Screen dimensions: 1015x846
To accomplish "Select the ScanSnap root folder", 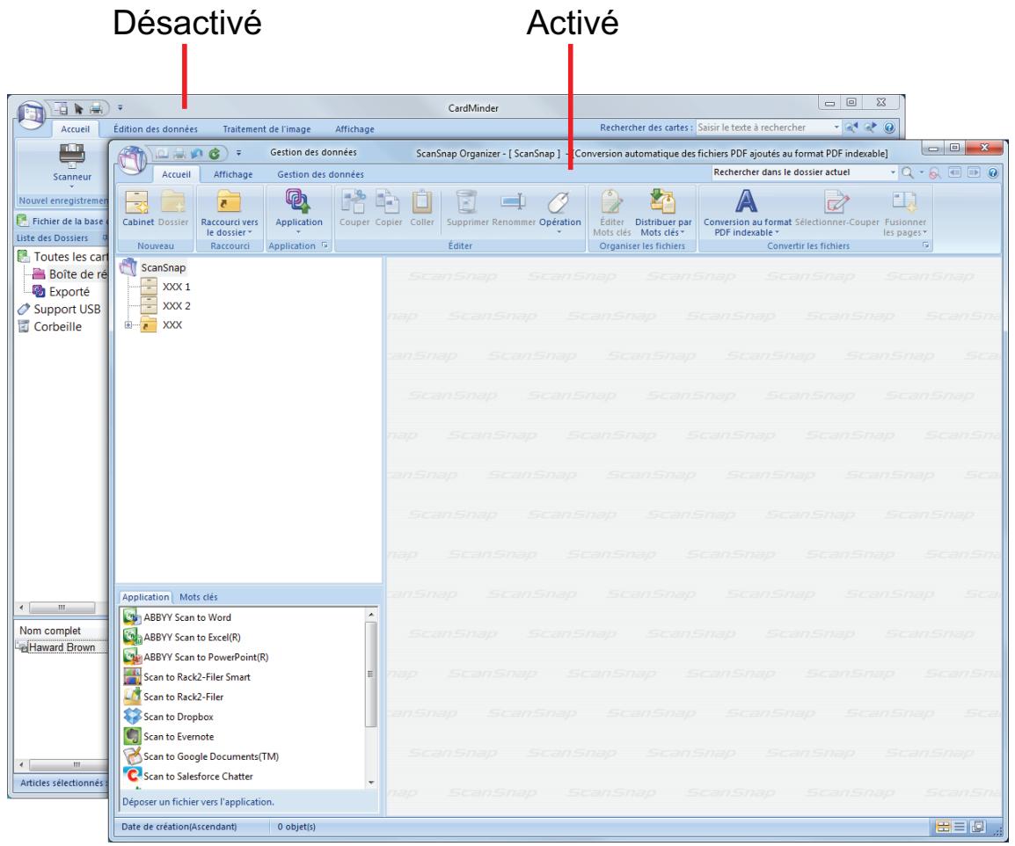I will [x=154, y=267].
